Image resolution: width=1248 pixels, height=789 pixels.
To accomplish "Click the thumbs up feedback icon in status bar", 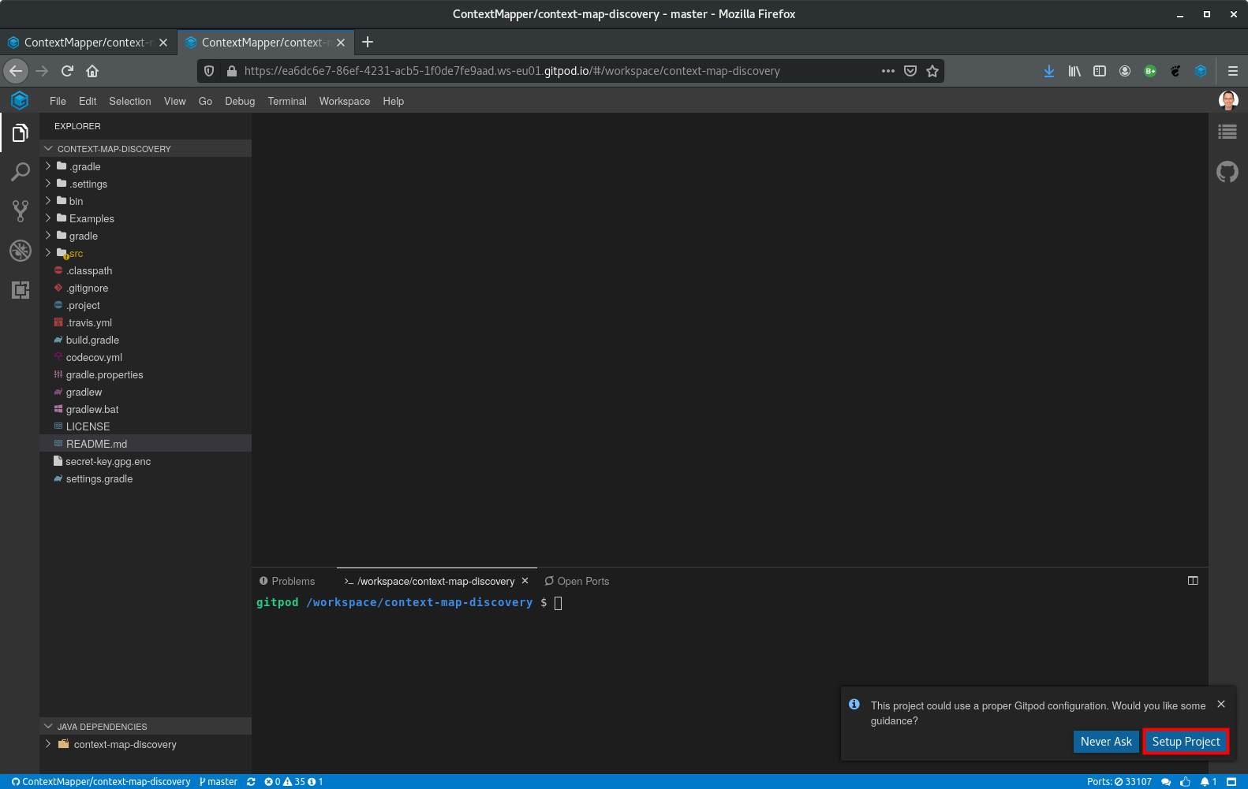I will point(1185,782).
